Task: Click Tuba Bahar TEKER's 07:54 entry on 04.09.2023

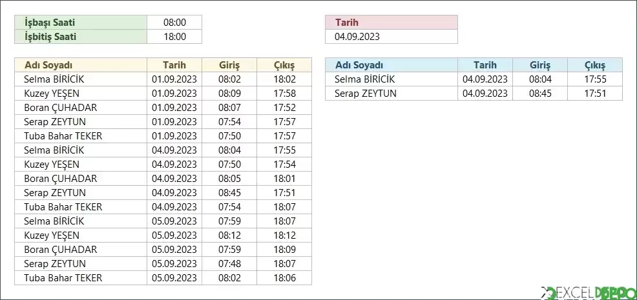Action: click(x=229, y=207)
